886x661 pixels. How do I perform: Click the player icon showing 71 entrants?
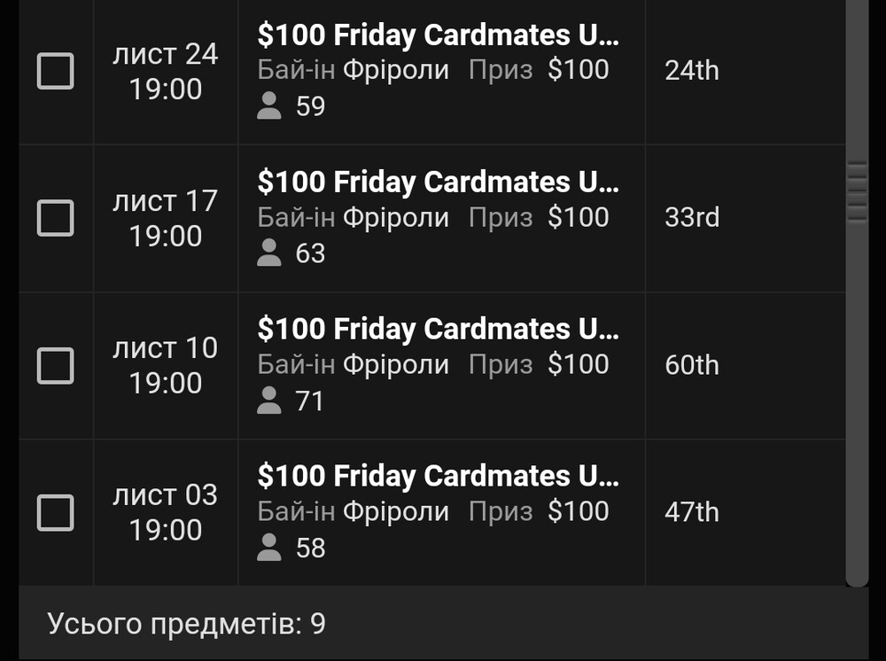269,400
